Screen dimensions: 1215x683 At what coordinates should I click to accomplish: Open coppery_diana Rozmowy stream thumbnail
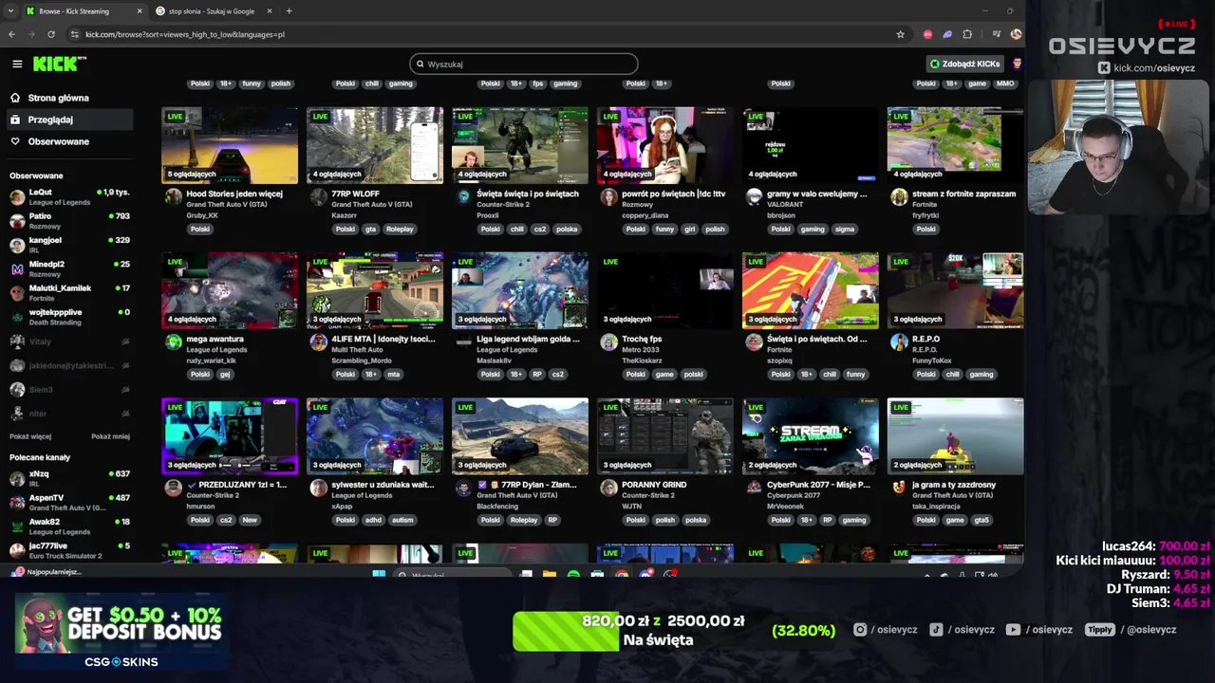[x=665, y=145]
